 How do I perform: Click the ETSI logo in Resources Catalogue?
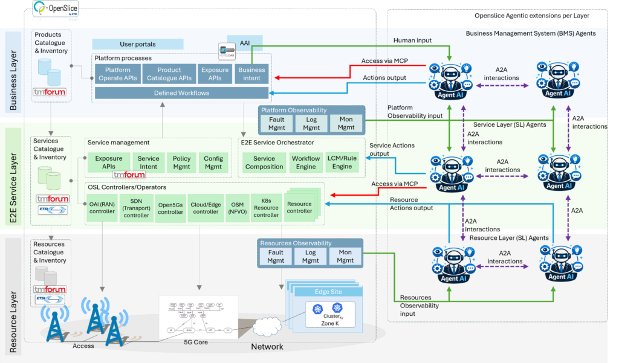(x=50, y=300)
